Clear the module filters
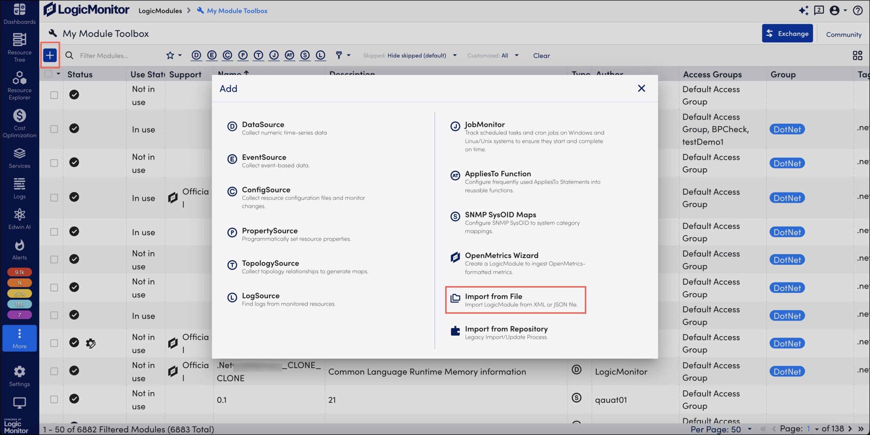The height and width of the screenshot is (435, 870). pyautogui.click(x=541, y=55)
